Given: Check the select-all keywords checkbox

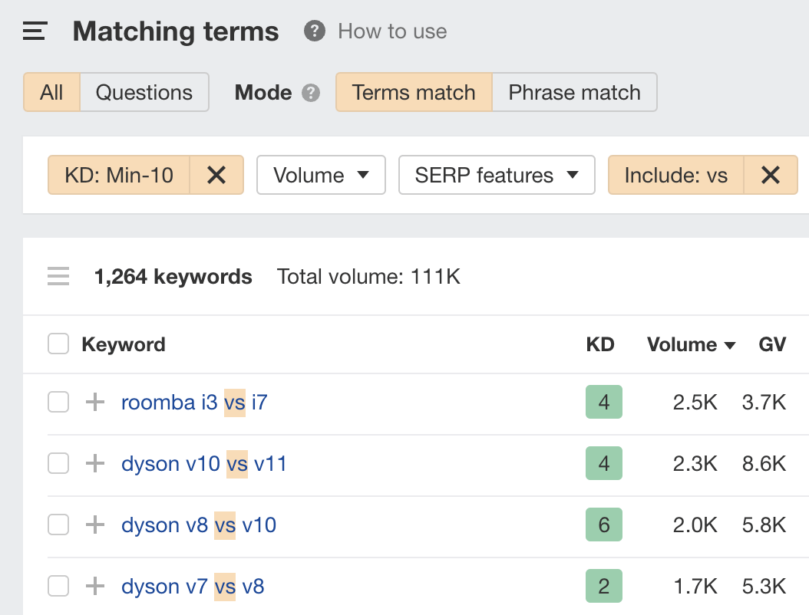Looking at the screenshot, I should click(x=58, y=344).
